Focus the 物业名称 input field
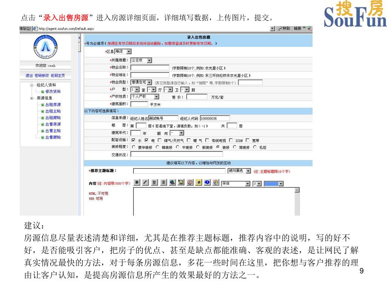This screenshot has width=387, height=290. click(150, 68)
